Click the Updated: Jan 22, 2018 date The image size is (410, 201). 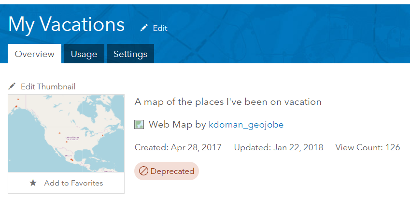point(279,147)
